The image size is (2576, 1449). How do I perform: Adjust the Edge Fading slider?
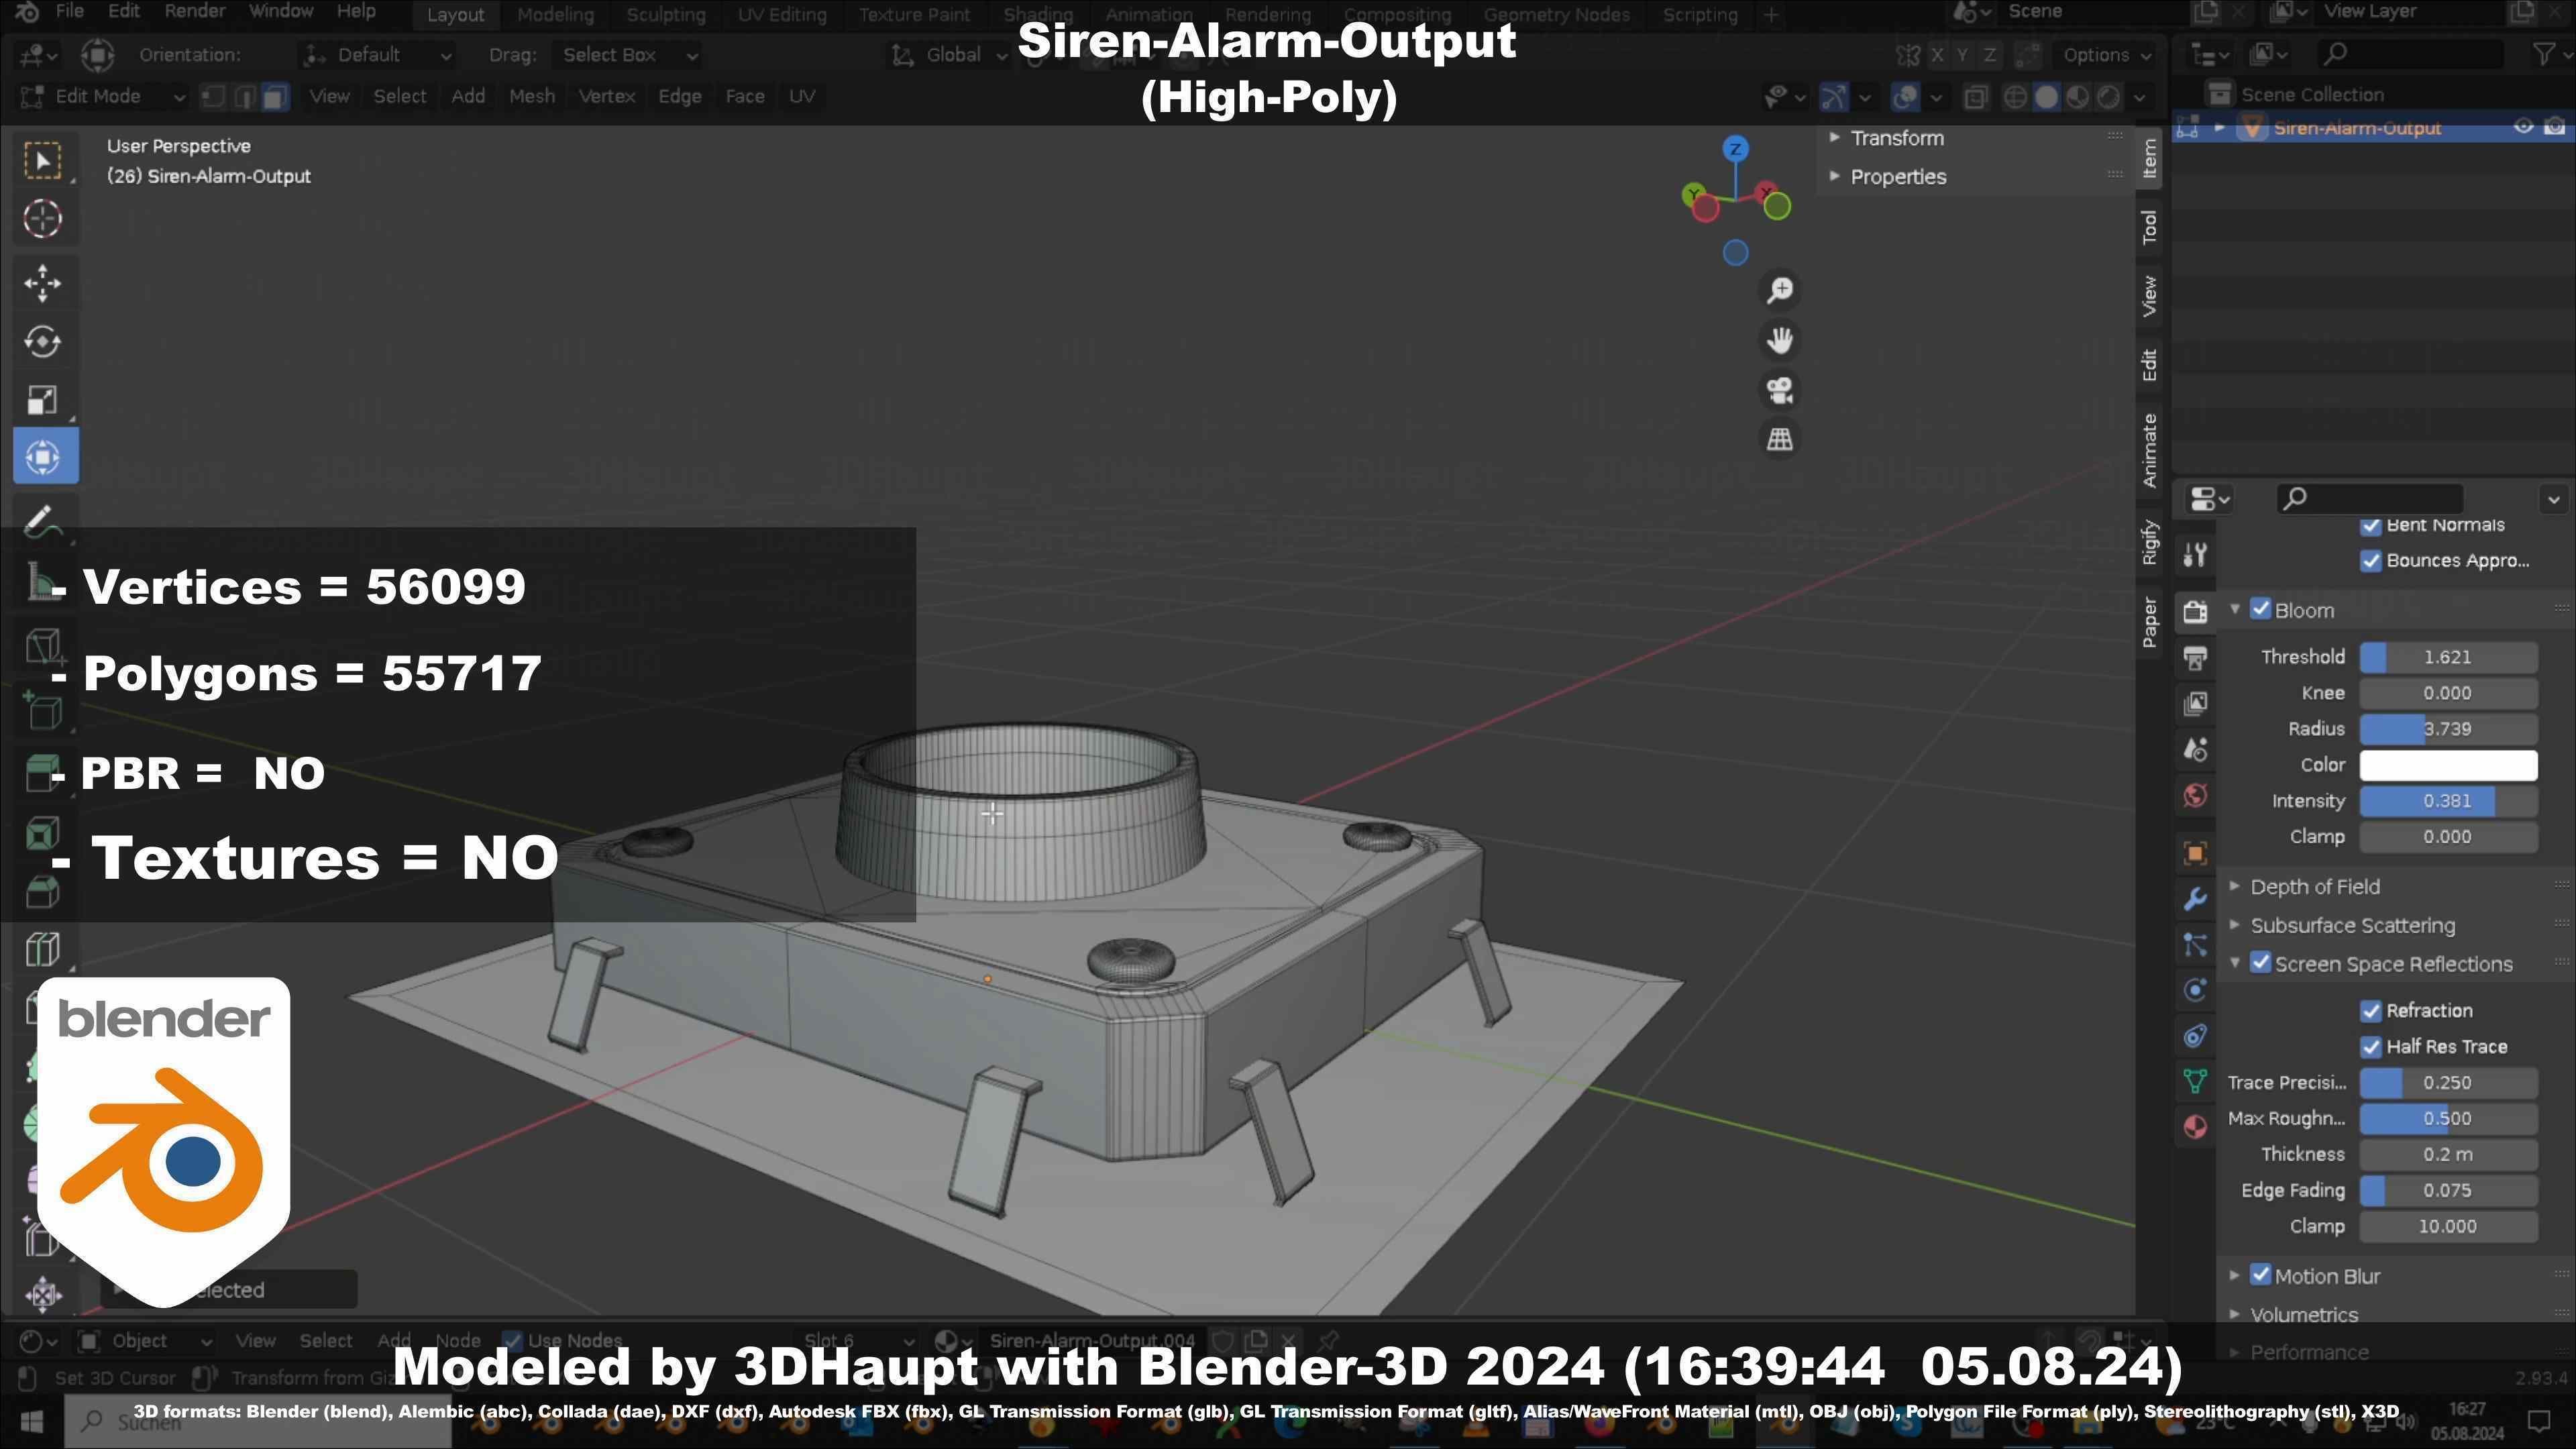click(x=2448, y=1191)
